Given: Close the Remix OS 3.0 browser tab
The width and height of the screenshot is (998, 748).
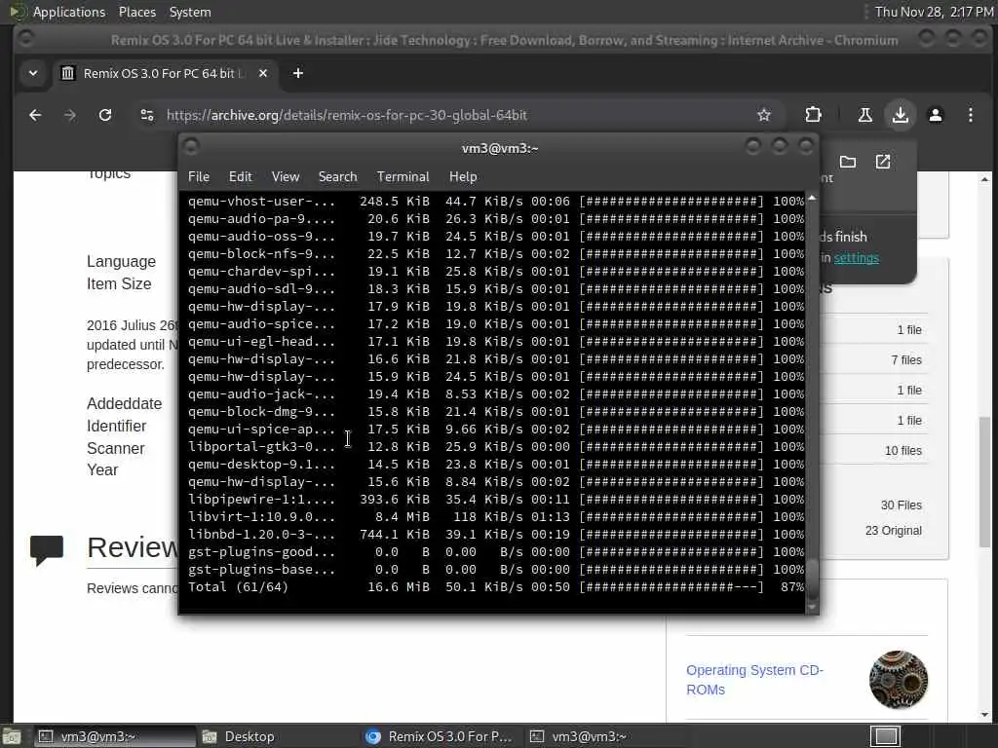Looking at the screenshot, I should 263,73.
